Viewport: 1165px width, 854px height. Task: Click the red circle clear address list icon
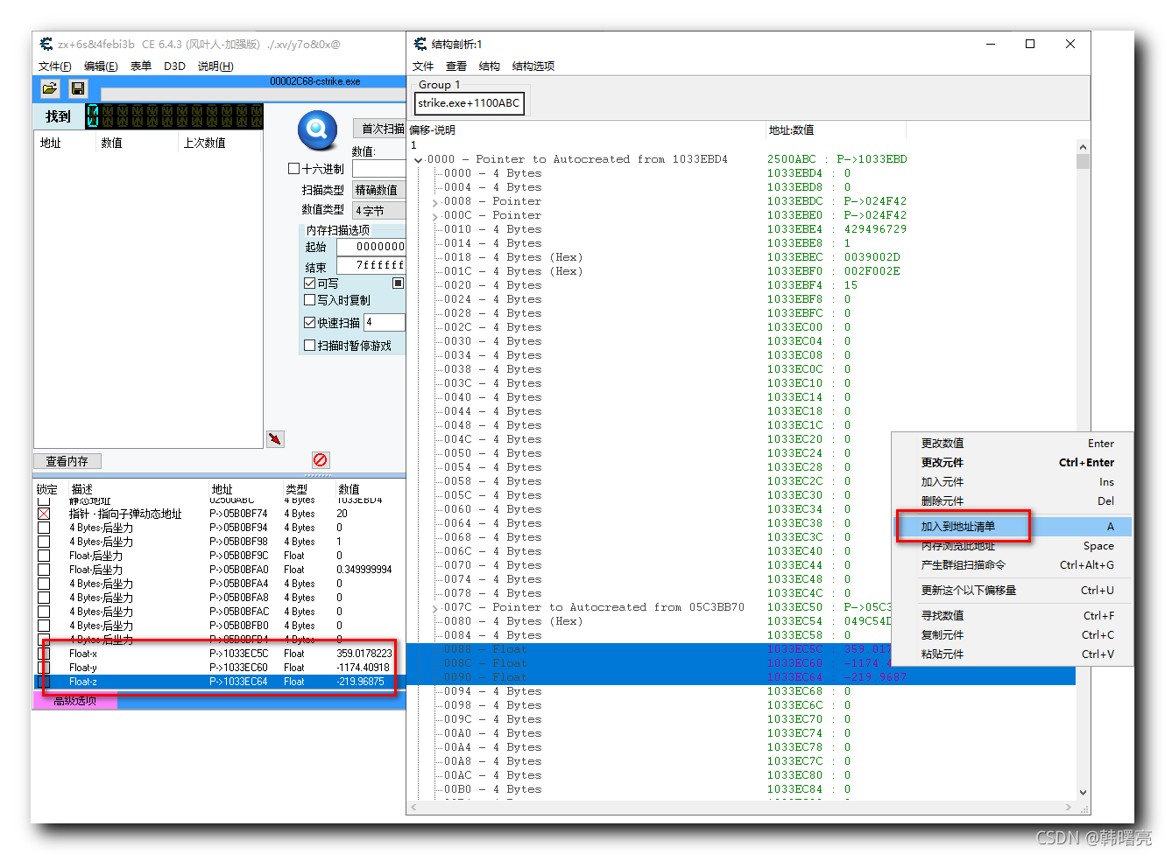pos(321,459)
